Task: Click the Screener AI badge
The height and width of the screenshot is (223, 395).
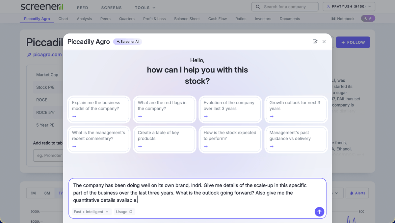Action: [x=128, y=42]
